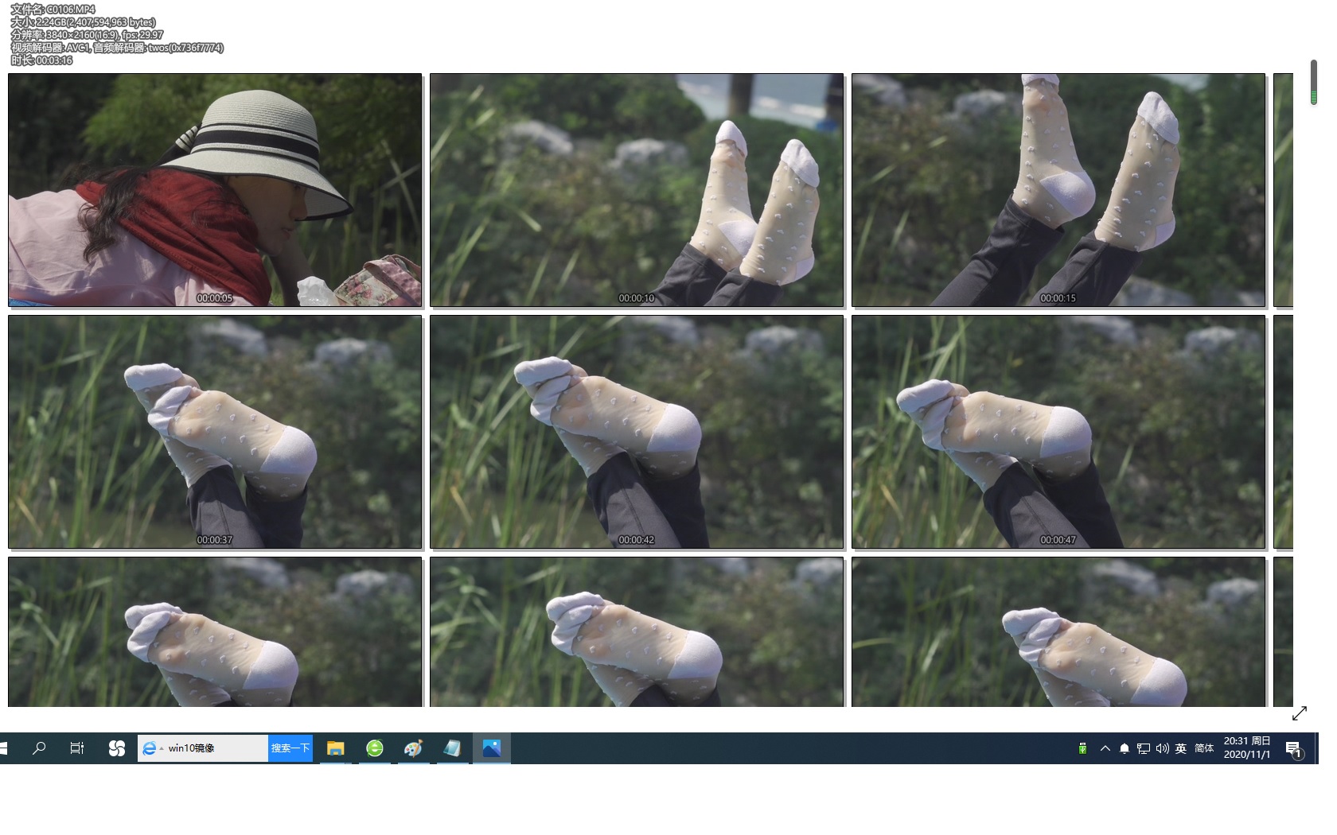Open the search engine dropdown arrow beside IE icon
Image resolution: width=1337 pixels, height=835 pixels.
pos(162,749)
